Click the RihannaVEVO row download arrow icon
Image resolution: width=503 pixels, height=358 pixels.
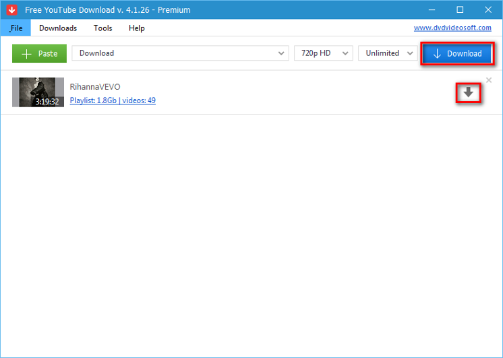tap(469, 93)
